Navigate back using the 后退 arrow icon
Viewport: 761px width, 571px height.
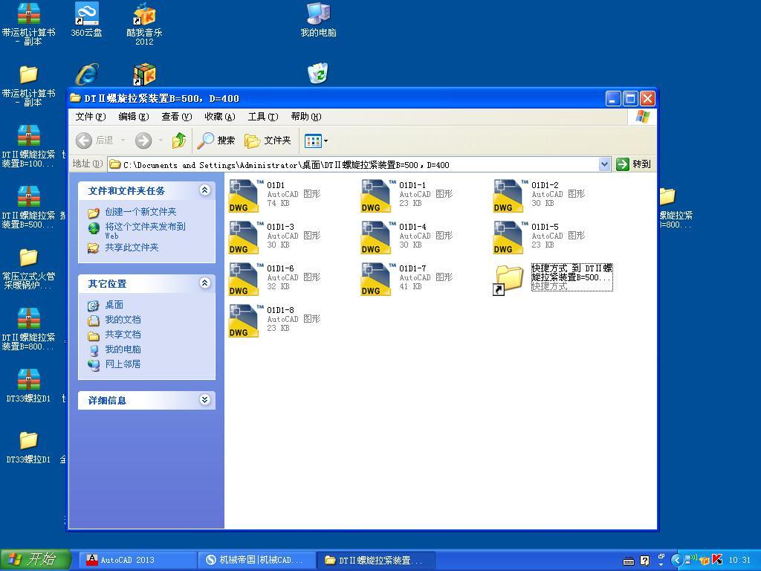[x=84, y=141]
